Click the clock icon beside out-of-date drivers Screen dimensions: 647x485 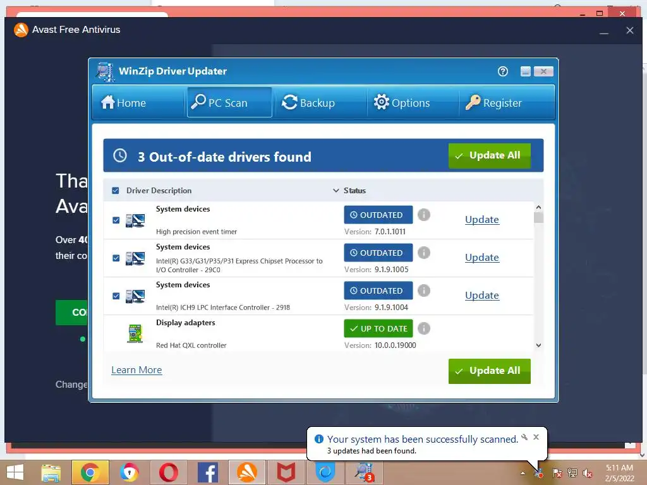pos(120,155)
